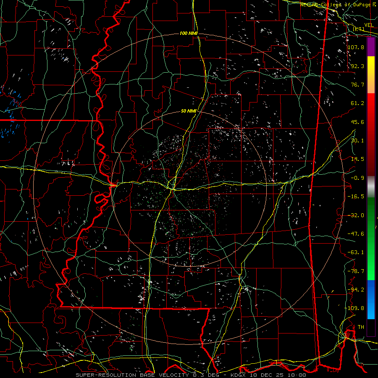The height and width of the screenshot is (378, 378).
Task: Click the -47.6 scale value
Action: [356, 234]
